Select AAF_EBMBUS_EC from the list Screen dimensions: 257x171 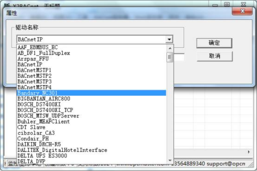[x=92, y=47]
